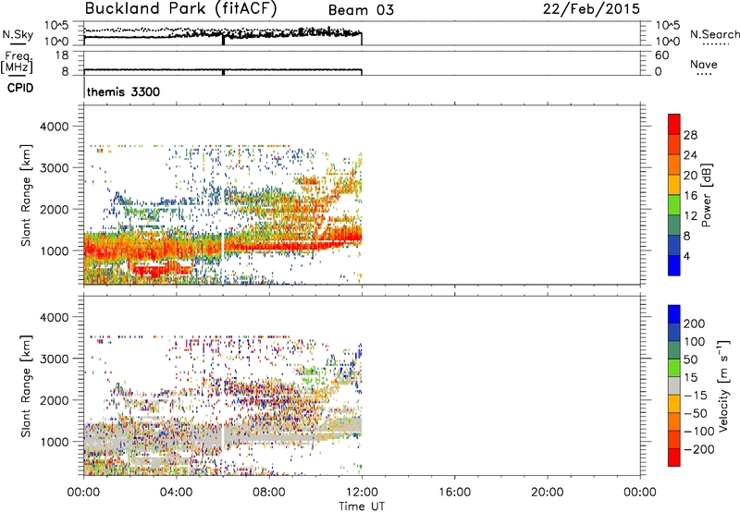This screenshot has width=740, height=512.
Task: Click the '-200' tick on velocity color bar
Action: click(699, 449)
